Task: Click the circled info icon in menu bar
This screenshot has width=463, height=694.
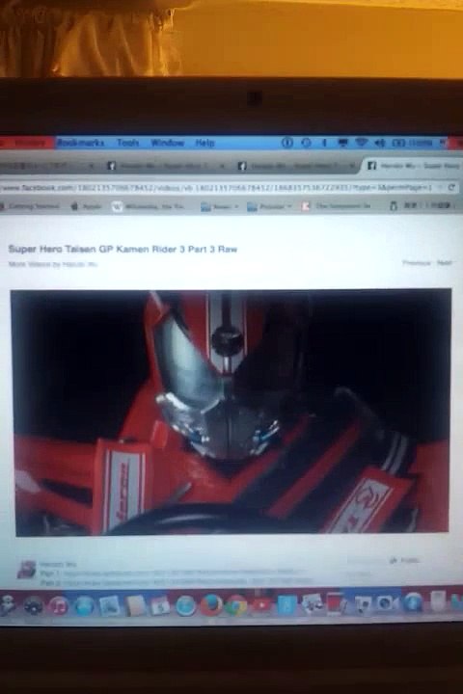Action: pyautogui.click(x=287, y=143)
